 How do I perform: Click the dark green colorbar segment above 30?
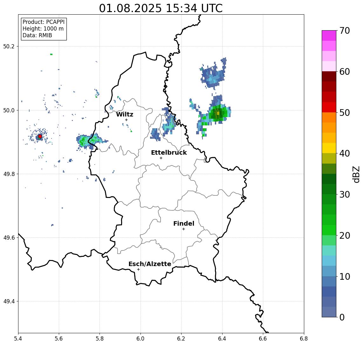click(x=329, y=189)
